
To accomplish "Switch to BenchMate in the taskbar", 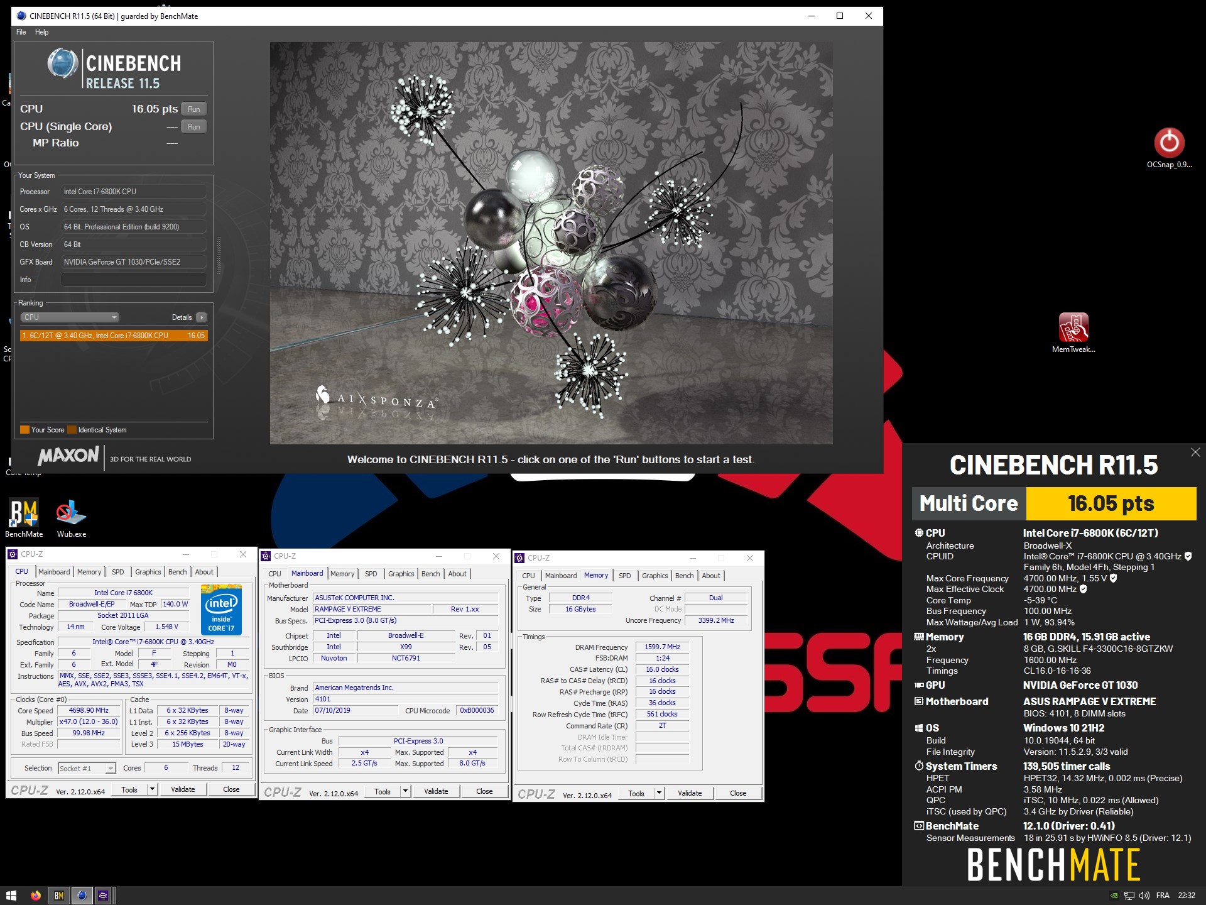I will (59, 896).
